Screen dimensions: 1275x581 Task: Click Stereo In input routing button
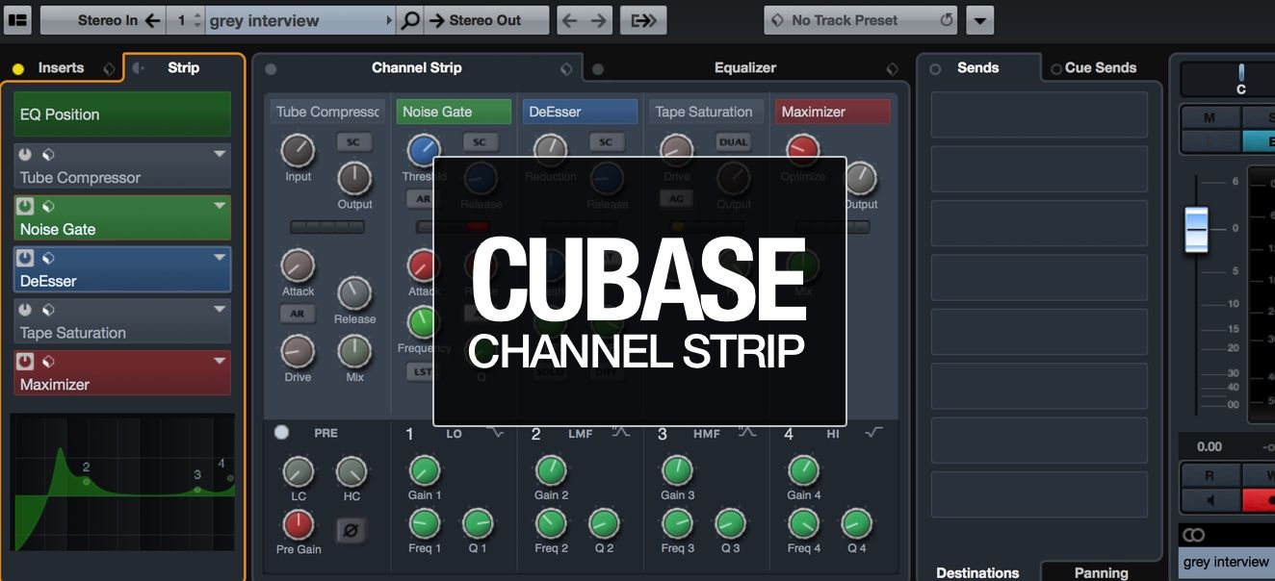pos(102,19)
